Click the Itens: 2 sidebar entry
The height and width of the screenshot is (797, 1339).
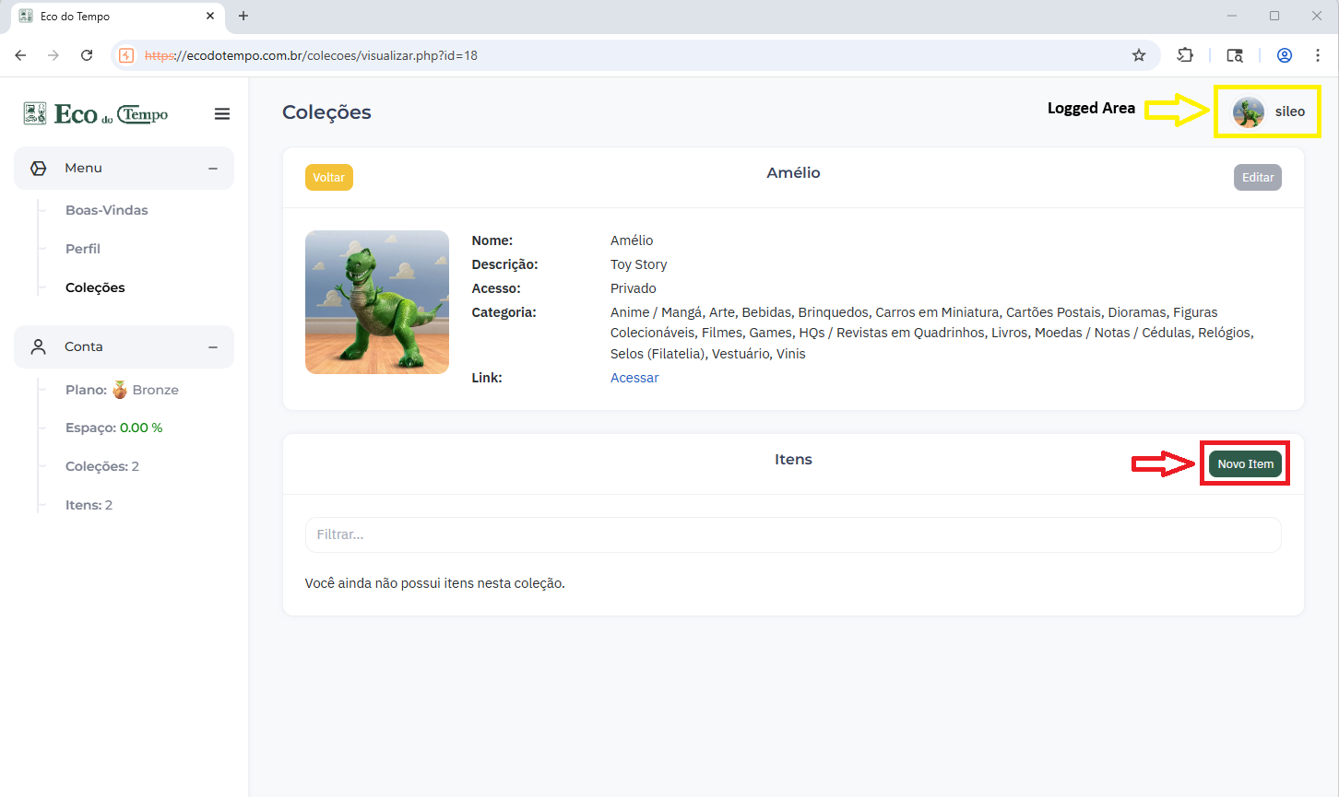click(x=89, y=505)
